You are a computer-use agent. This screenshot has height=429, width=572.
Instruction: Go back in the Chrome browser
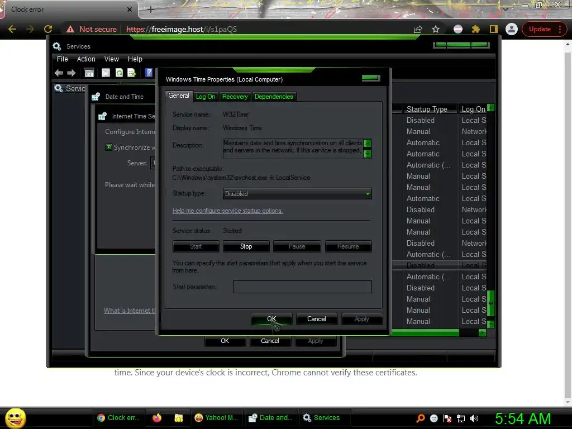tap(12, 29)
